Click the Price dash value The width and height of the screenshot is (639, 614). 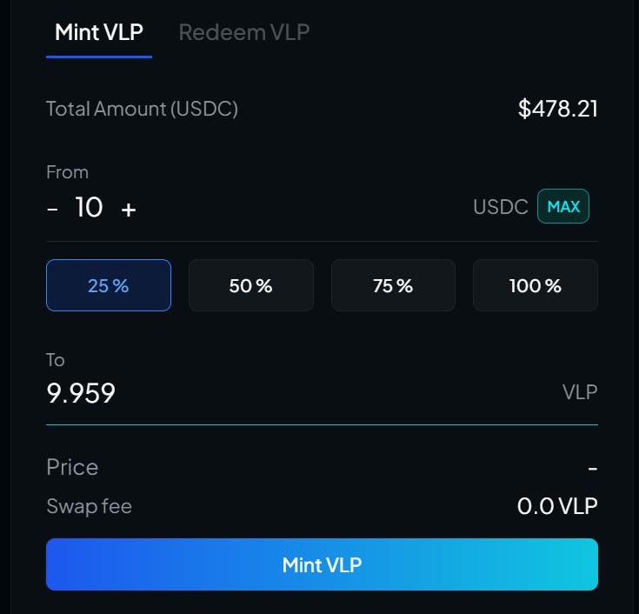592,468
